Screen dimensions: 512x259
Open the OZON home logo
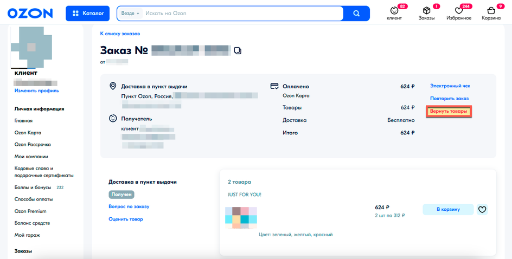30,14
